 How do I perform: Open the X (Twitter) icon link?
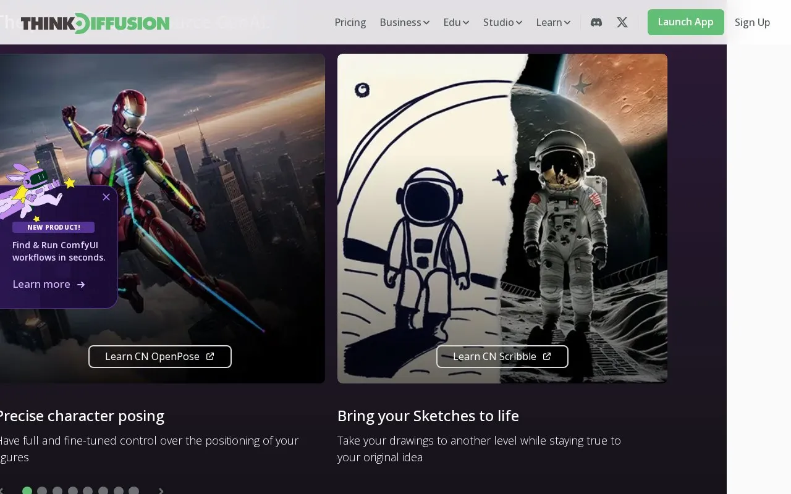(x=622, y=22)
